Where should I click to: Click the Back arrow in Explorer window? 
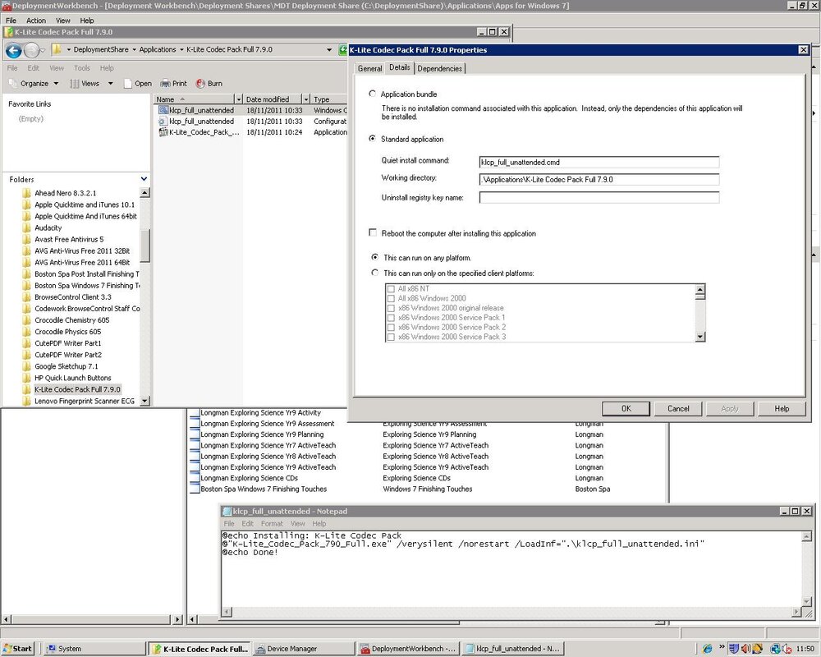point(14,50)
